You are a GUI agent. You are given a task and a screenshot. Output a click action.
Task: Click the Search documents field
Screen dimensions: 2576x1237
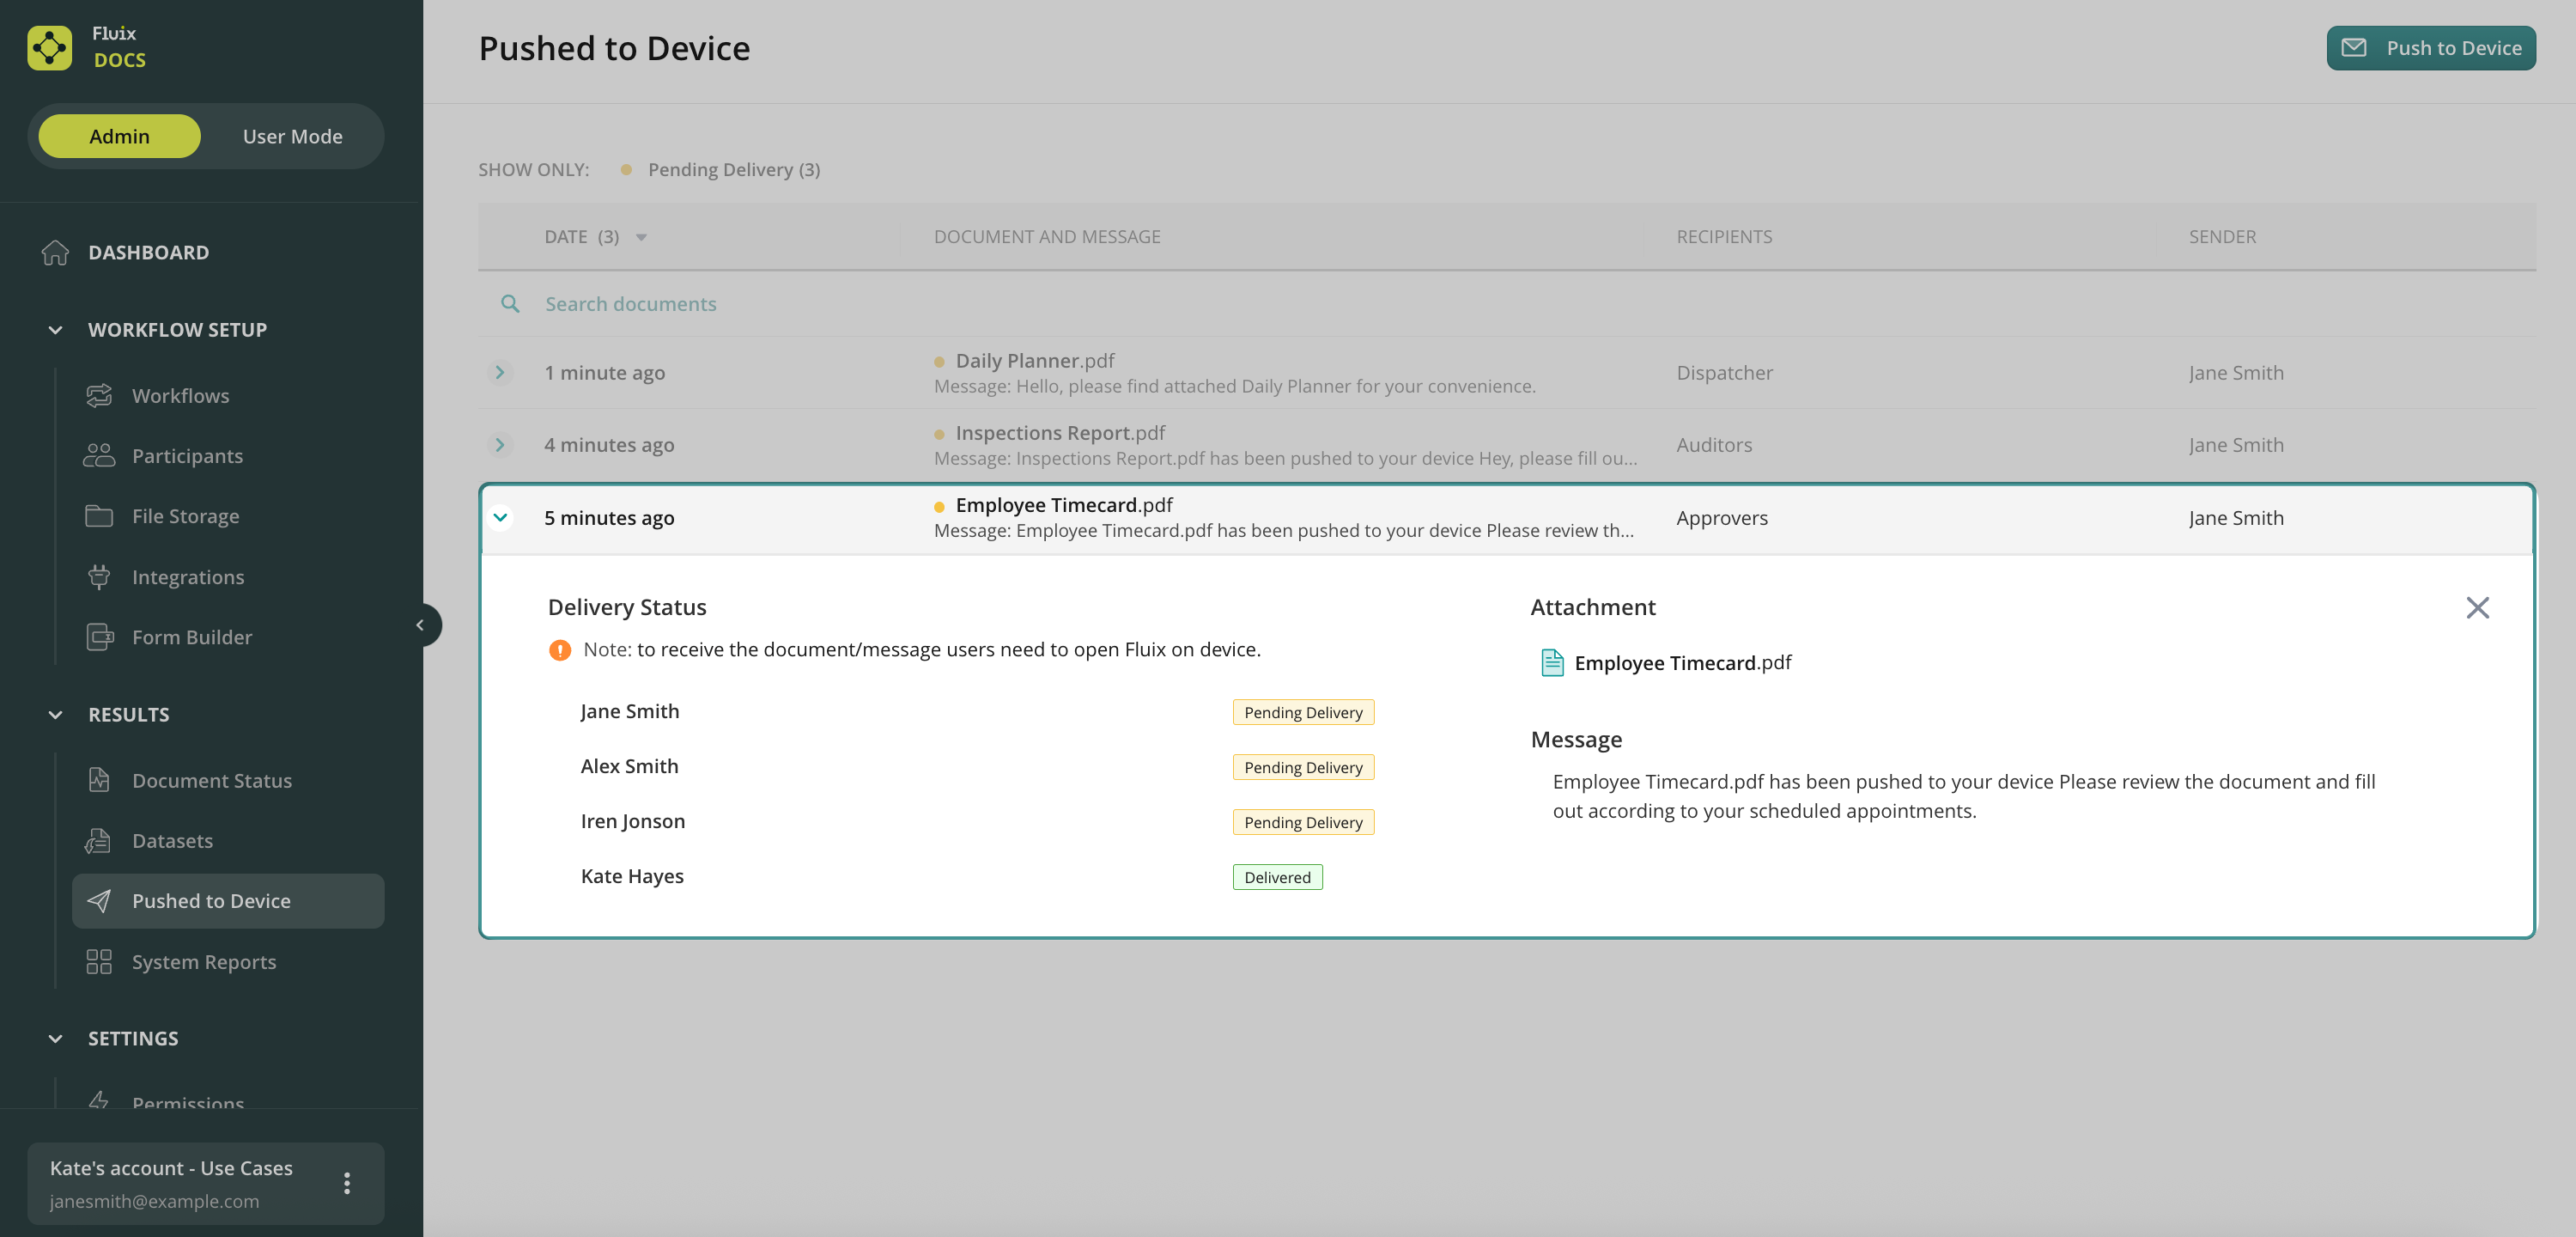point(630,303)
